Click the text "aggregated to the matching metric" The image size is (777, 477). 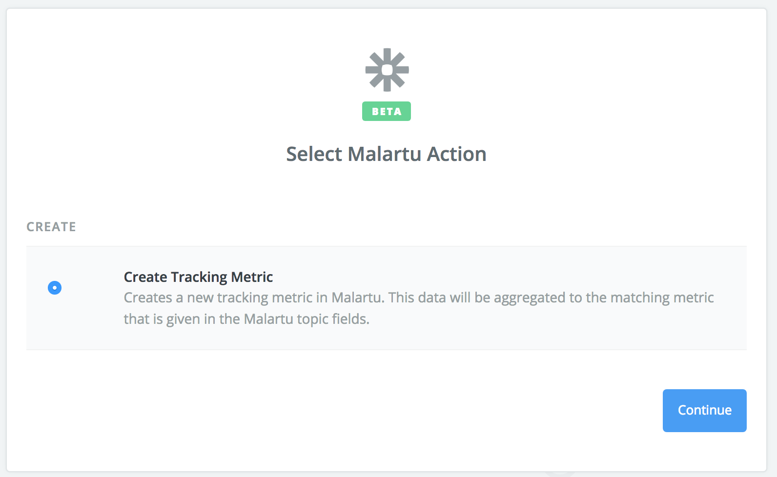604,298
